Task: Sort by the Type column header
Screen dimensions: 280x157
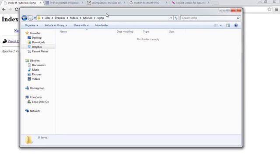Action: 146,31
